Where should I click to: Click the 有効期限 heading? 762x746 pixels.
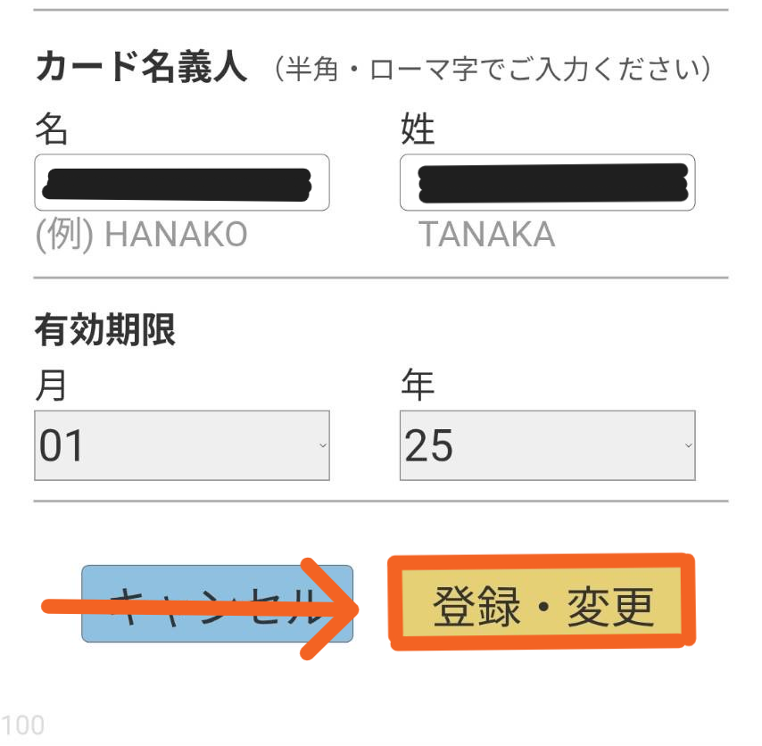(105, 331)
